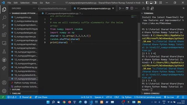The width and height of the screenshot is (187, 105).
Task: Open the Edit menu
Action: click(15, 3)
